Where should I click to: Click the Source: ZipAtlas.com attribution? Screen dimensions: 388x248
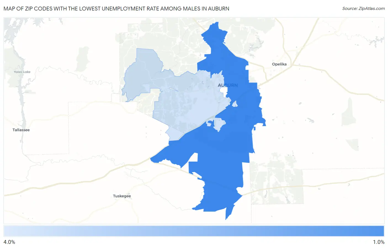click(363, 9)
